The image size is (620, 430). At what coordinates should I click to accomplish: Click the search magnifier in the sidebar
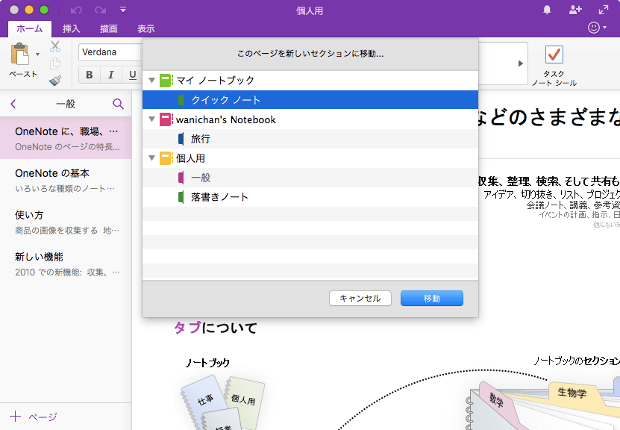tap(118, 104)
